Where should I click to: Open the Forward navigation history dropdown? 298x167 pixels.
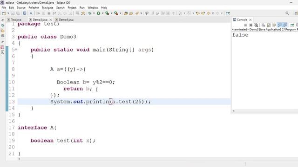tap(222, 13)
